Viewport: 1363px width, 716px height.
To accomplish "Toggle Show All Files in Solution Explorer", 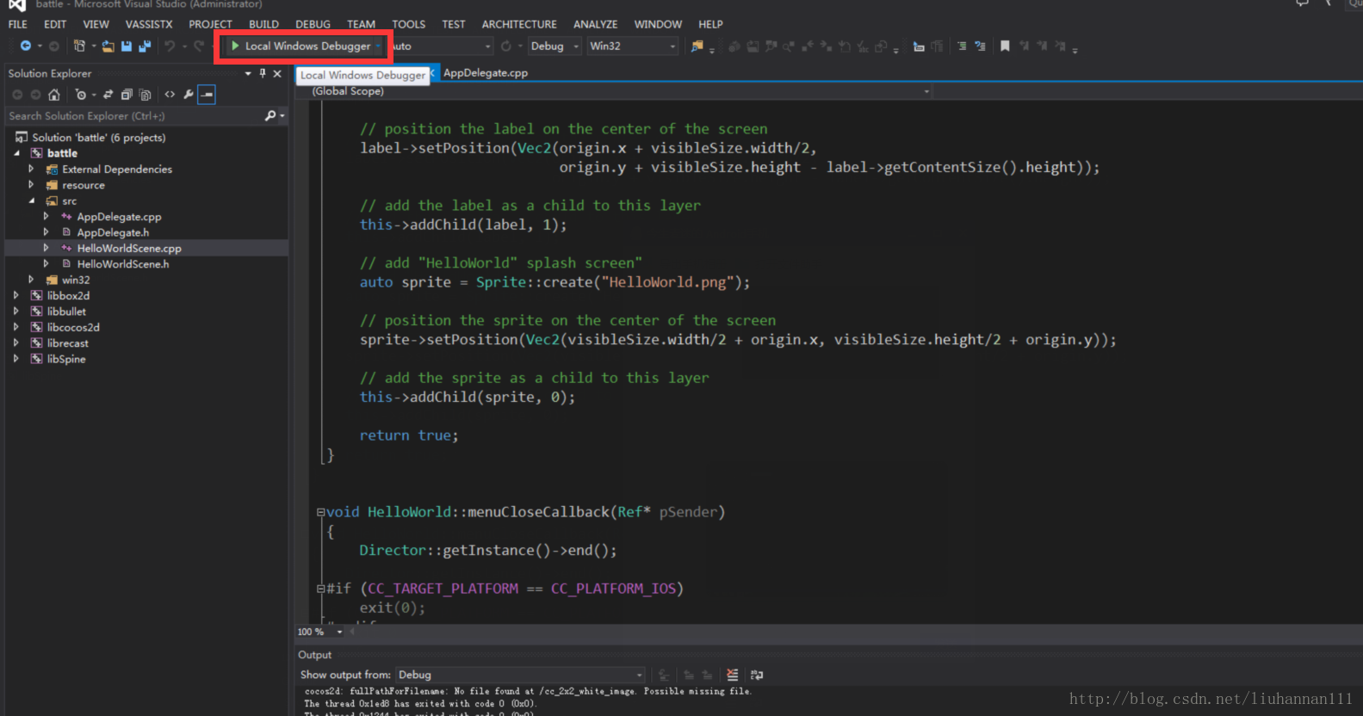I will click(145, 94).
